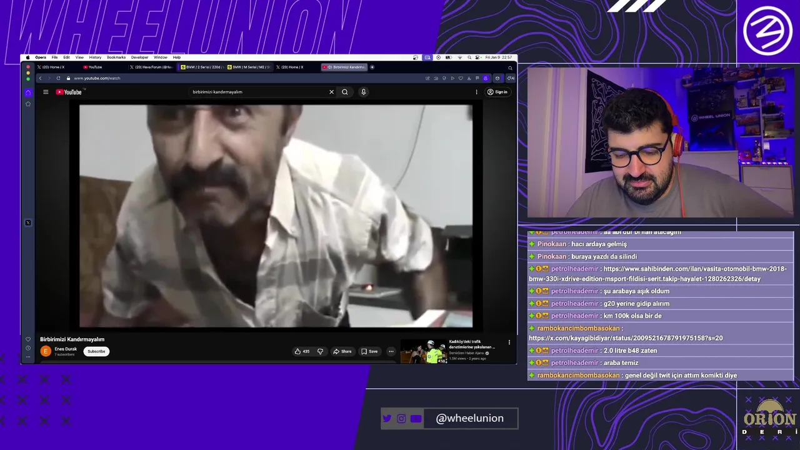Open Opera tab search magnifier icon
This screenshot has height=450, width=800.
click(510, 67)
